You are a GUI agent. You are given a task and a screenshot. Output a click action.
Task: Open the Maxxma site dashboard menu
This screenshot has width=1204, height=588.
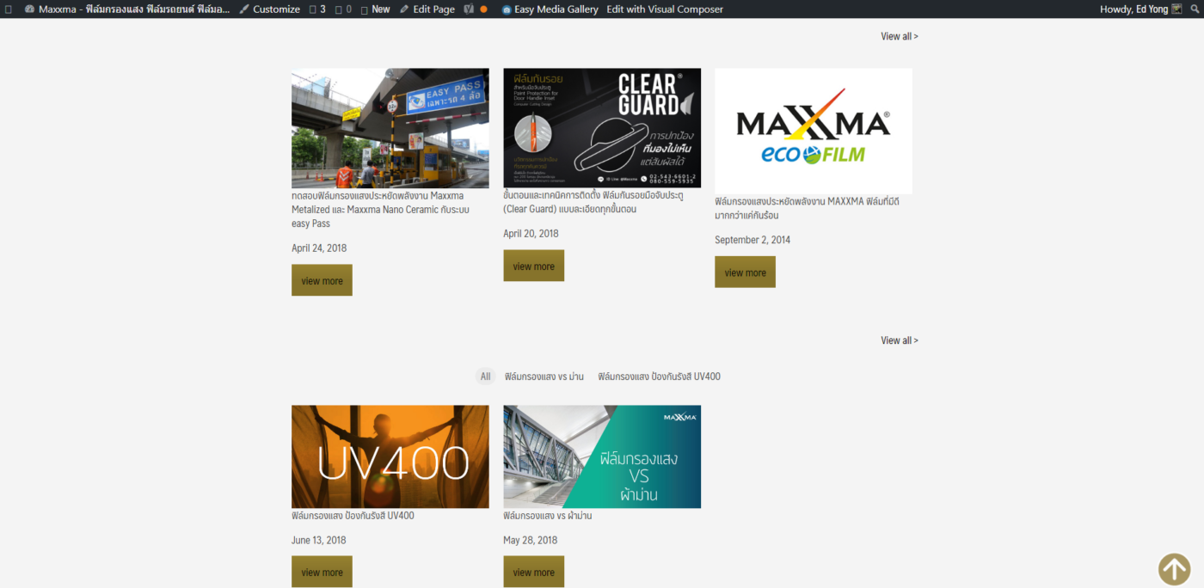127,9
